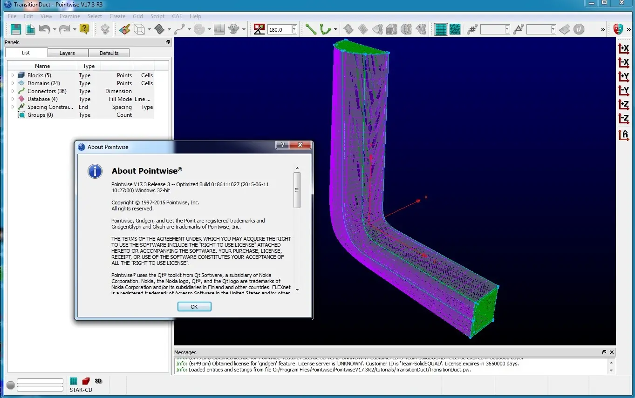
Task: Set view to -Y axis
Action: (624, 90)
